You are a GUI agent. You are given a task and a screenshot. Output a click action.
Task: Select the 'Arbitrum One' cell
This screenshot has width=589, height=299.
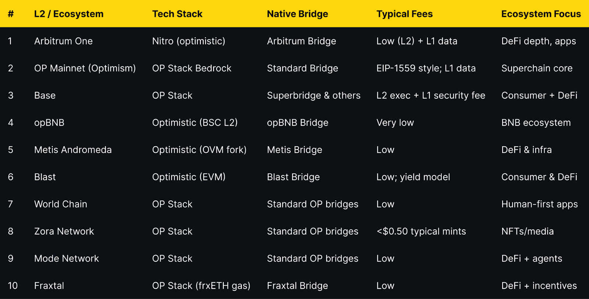tap(63, 41)
